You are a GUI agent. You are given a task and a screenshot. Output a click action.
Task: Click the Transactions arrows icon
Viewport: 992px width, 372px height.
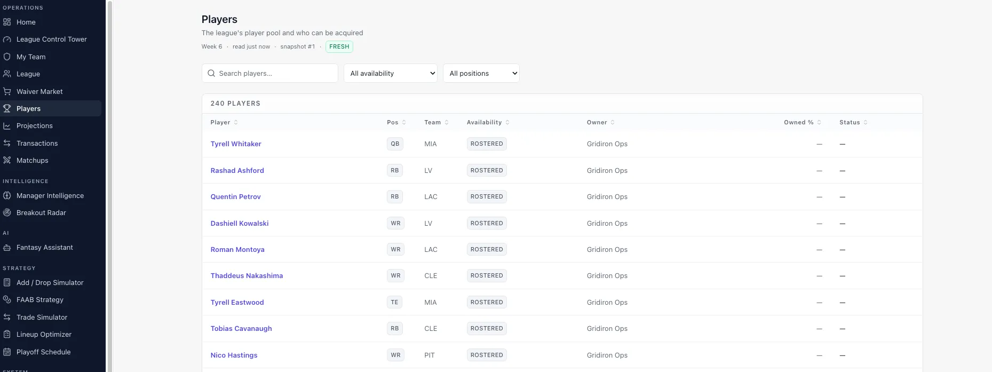coord(7,143)
